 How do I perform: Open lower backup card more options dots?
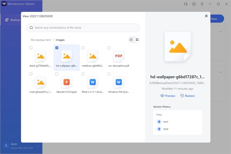coord(221,72)
